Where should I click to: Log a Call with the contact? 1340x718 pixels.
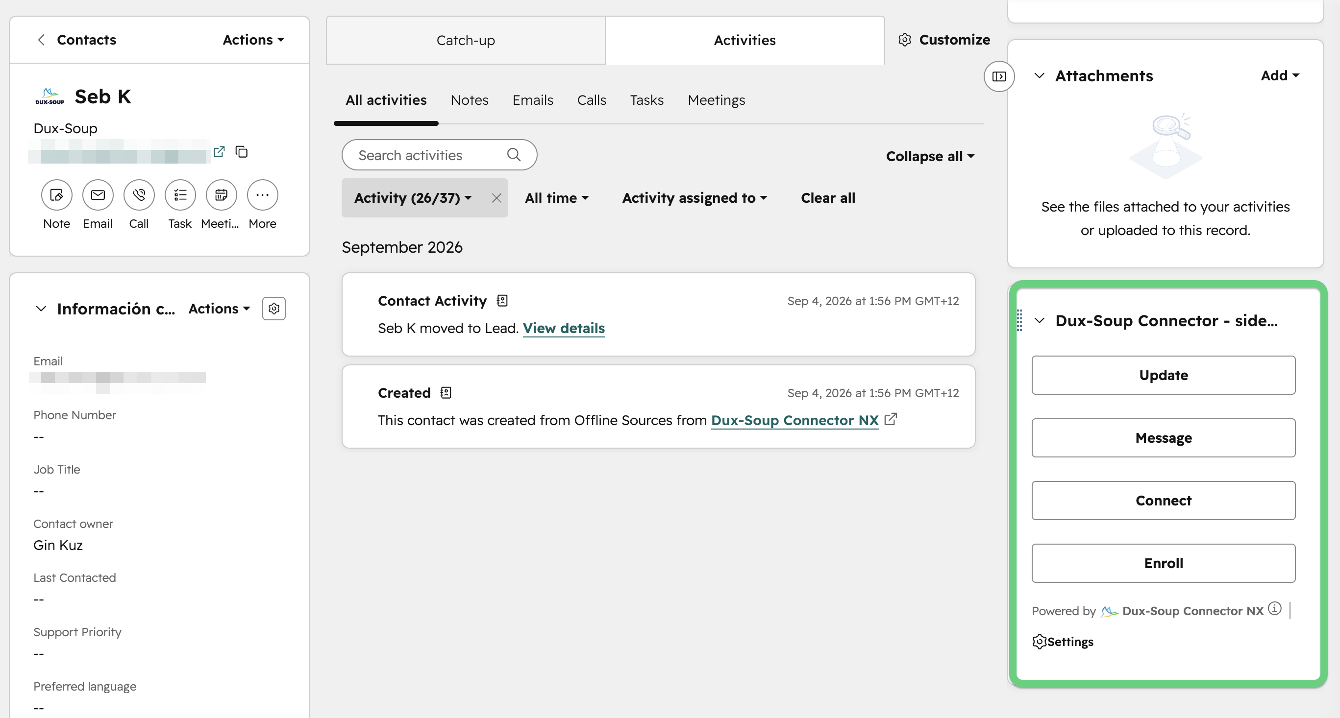click(139, 195)
